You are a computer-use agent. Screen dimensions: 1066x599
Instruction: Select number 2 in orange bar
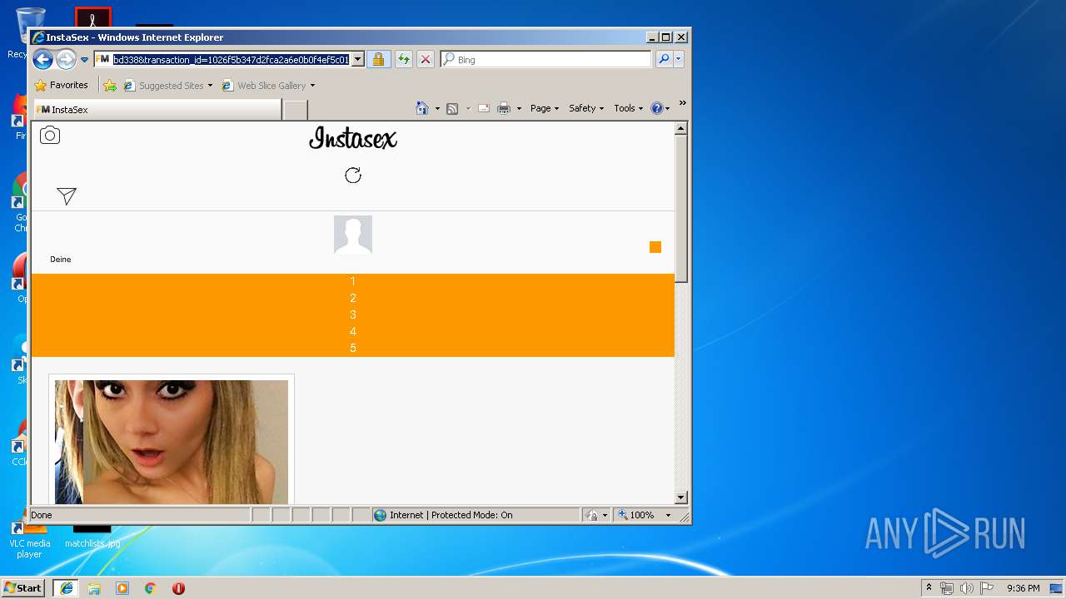point(353,298)
